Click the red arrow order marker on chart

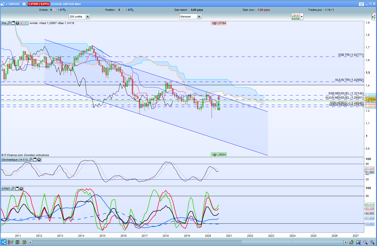[219, 98]
